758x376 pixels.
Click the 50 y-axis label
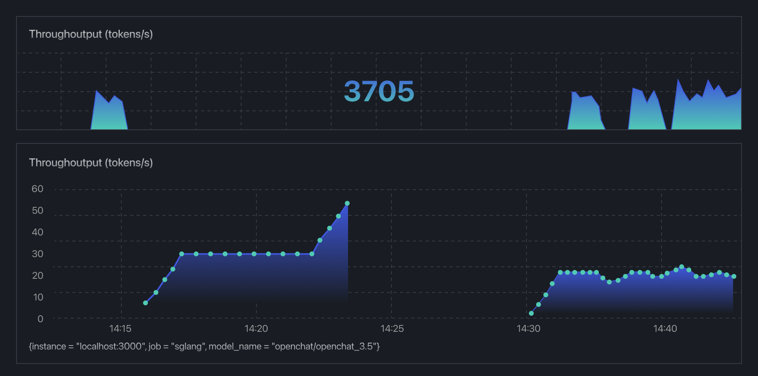[37, 210]
